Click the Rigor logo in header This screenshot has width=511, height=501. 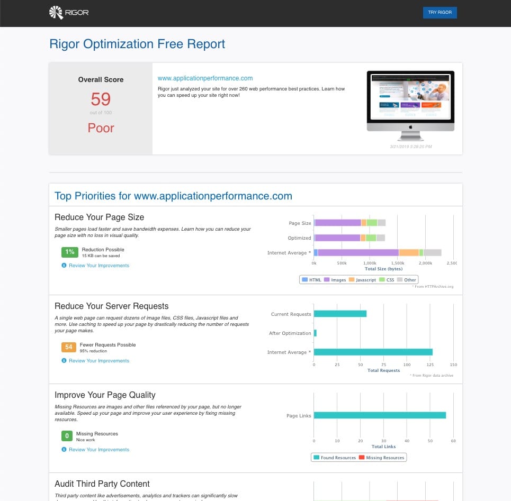69,12
